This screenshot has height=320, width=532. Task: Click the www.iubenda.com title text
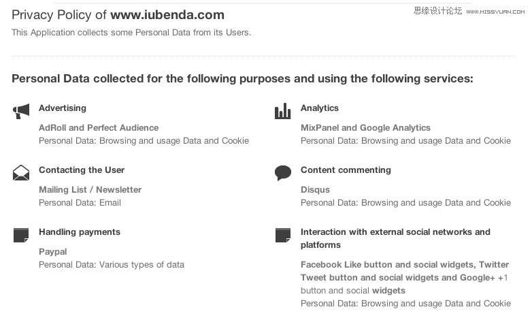point(167,15)
